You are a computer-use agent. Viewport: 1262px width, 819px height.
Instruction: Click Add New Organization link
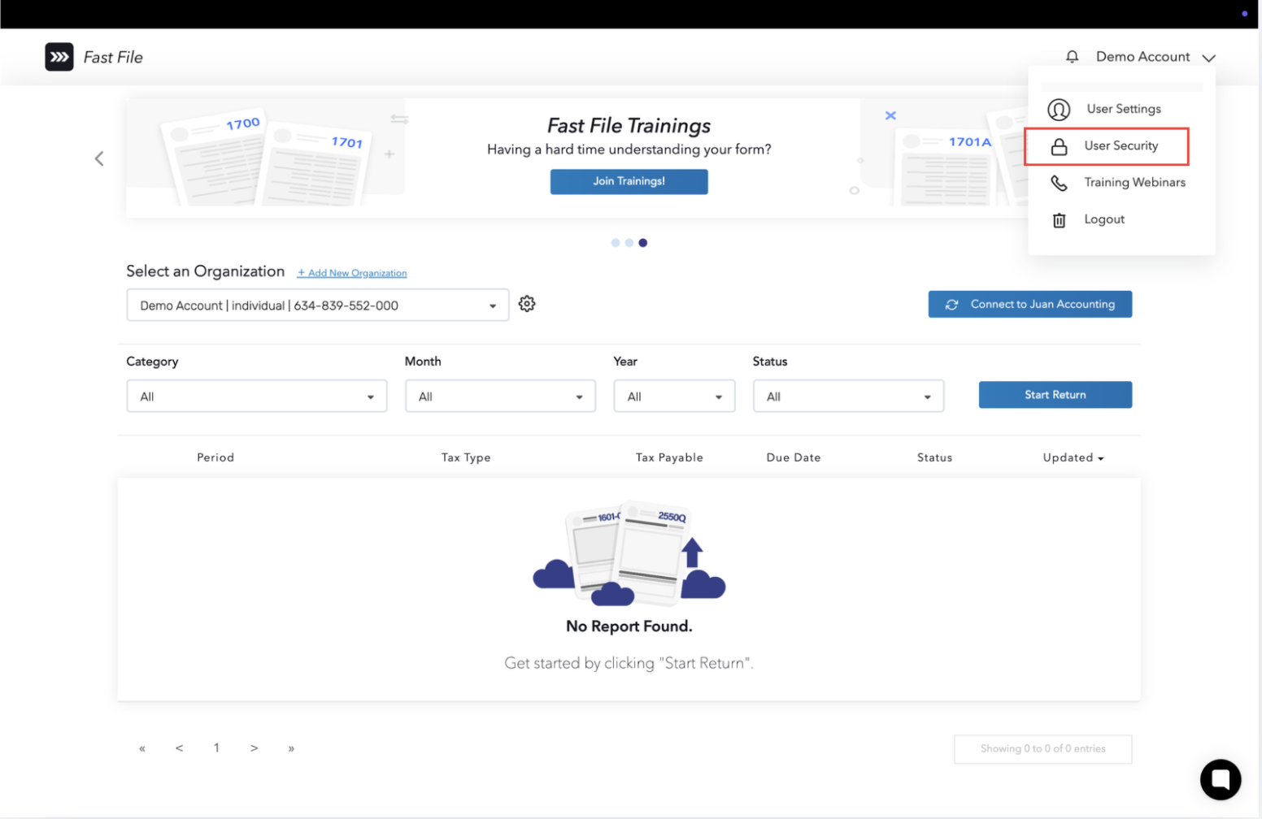click(x=352, y=273)
